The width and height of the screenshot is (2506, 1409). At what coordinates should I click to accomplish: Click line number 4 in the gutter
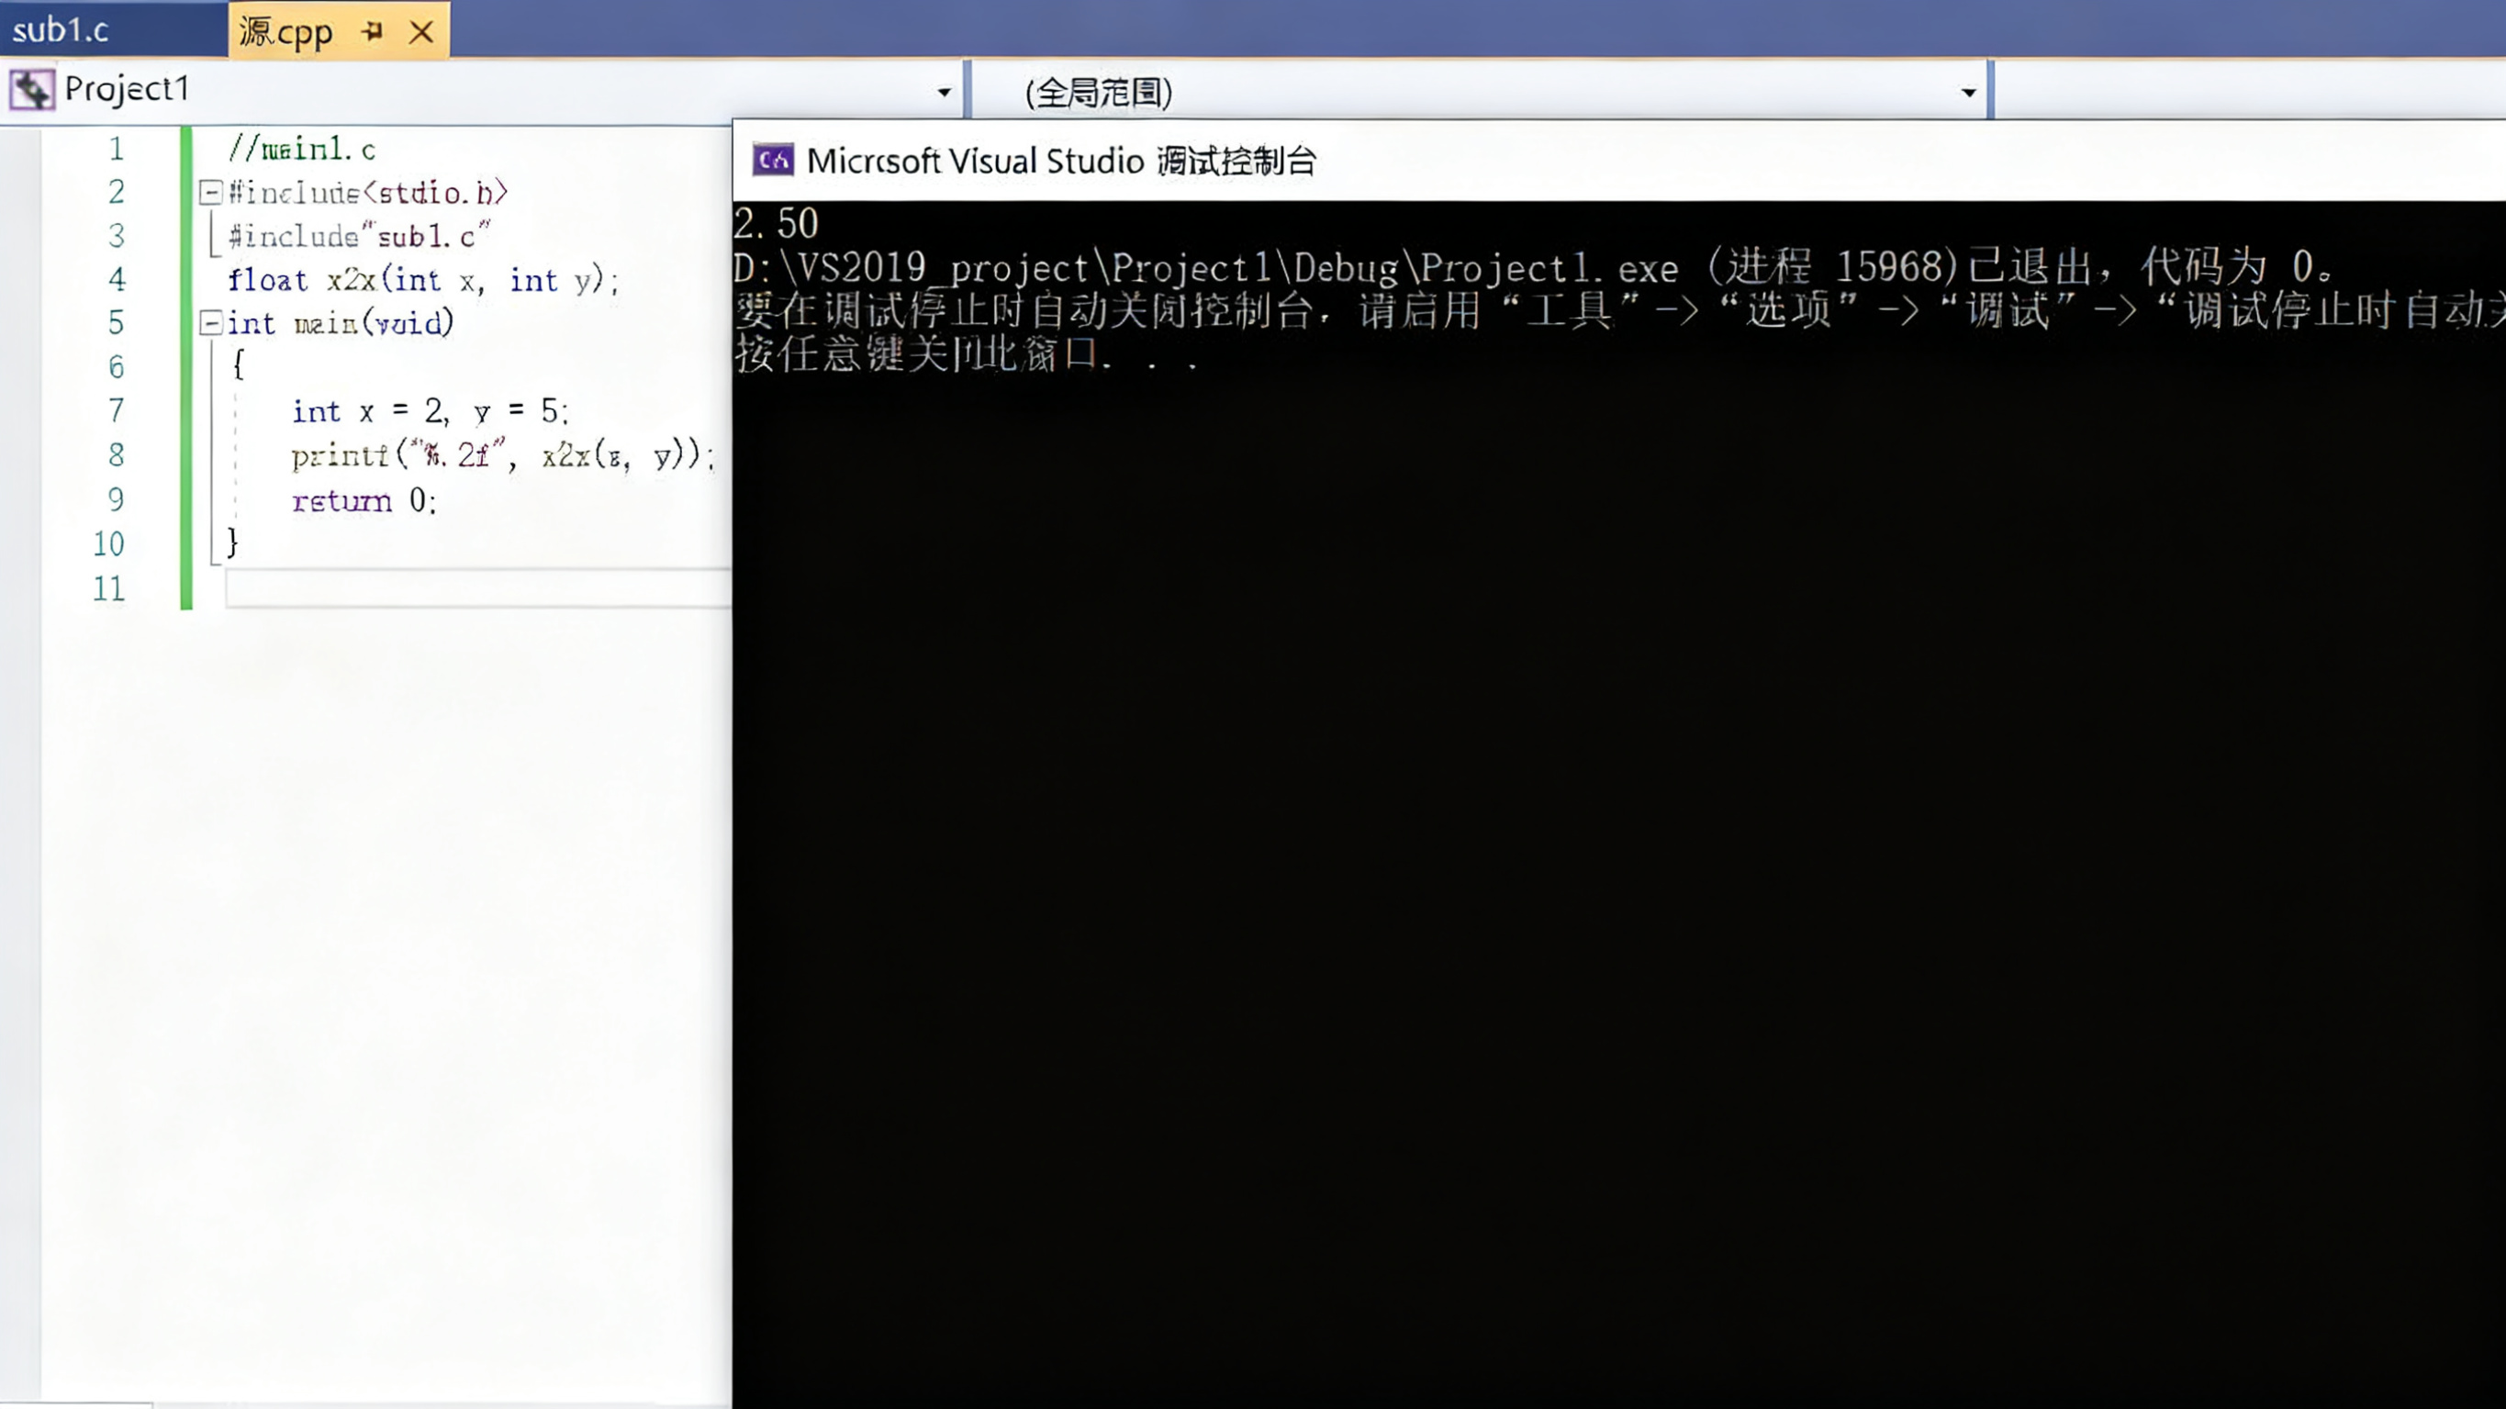tap(116, 279)
